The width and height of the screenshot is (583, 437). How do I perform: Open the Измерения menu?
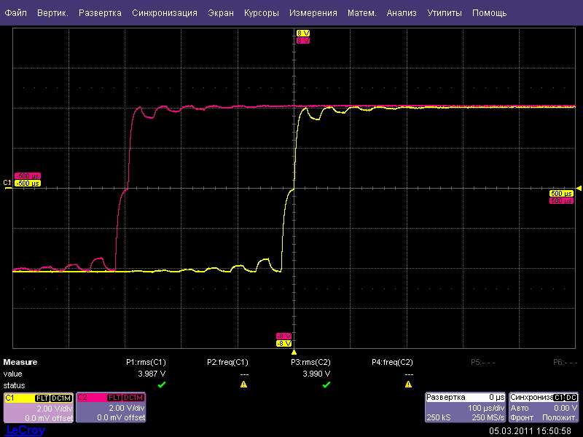coord(313,13)
